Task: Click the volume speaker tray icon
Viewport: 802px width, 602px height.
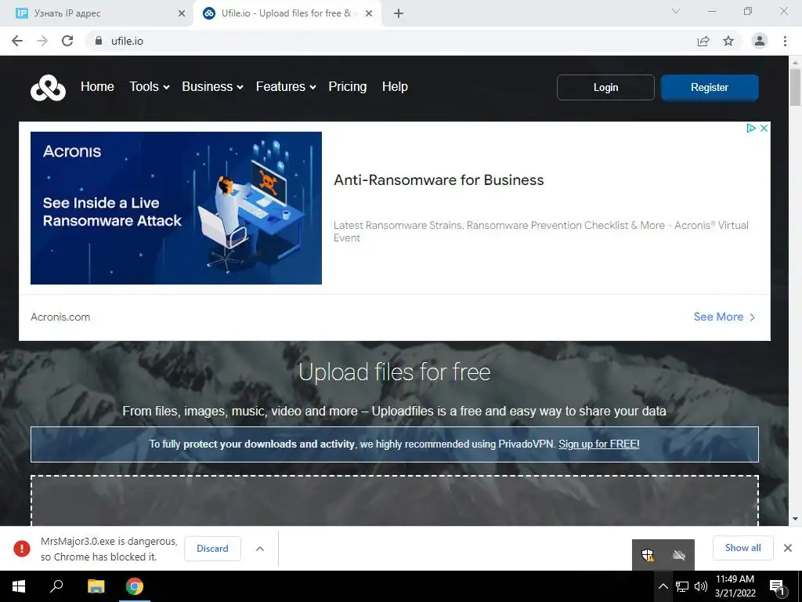Action: [x=701, y=586]
